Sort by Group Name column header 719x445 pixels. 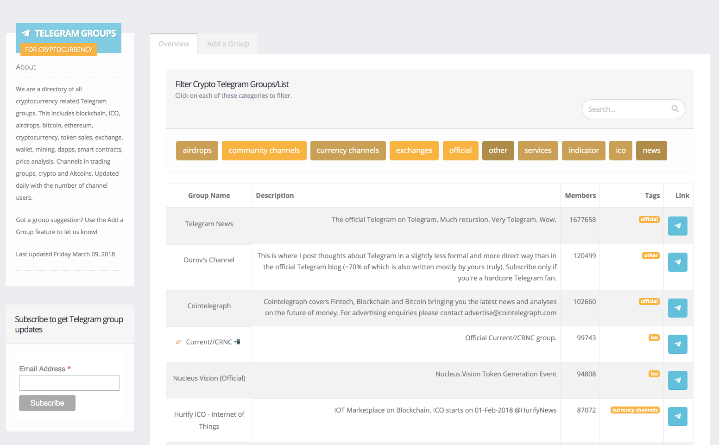tap(209, 196)
